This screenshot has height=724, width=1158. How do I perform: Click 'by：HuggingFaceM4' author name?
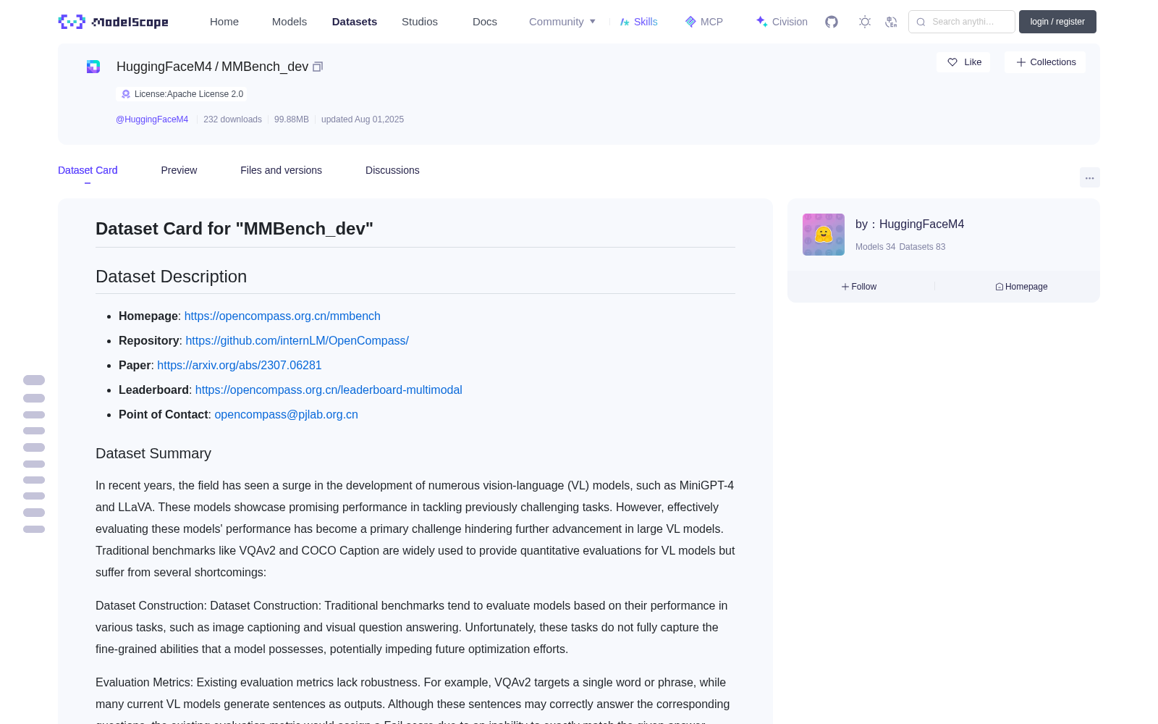click(x=910, y=224)
